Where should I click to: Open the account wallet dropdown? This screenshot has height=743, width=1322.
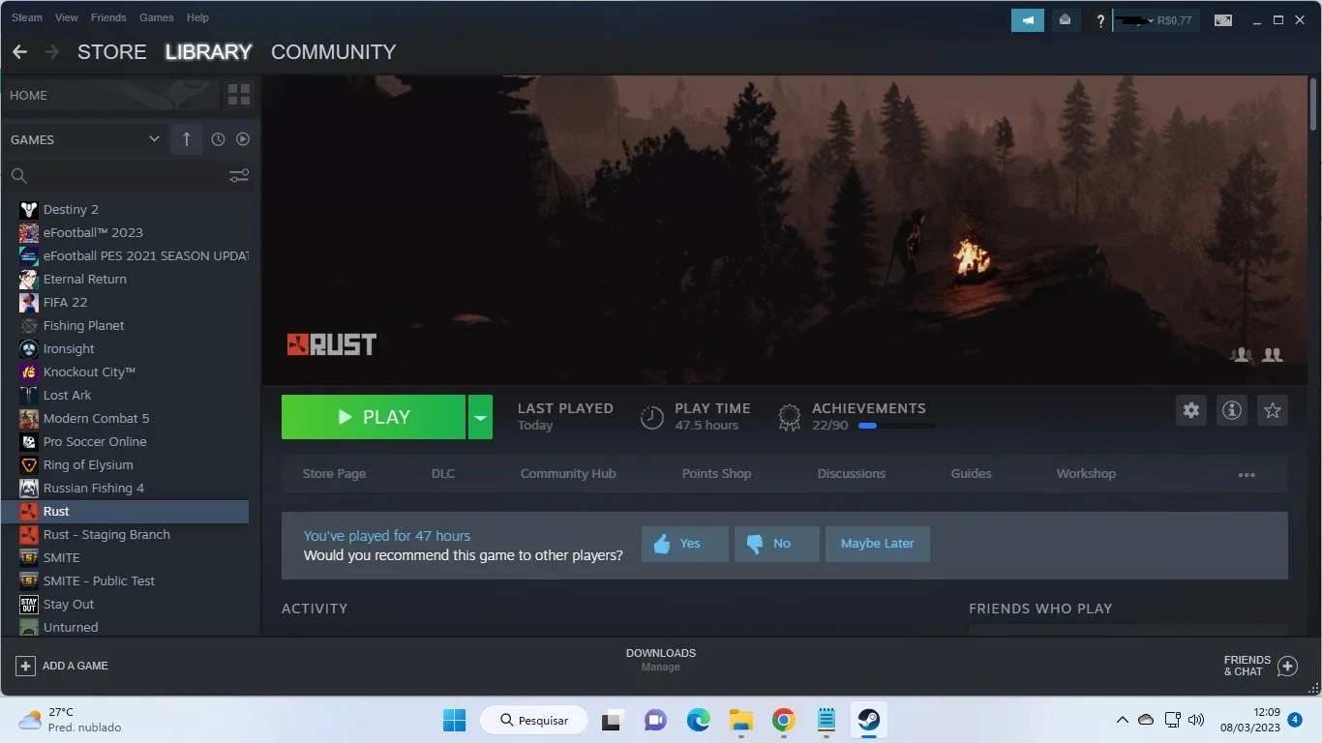(1157, 20)
